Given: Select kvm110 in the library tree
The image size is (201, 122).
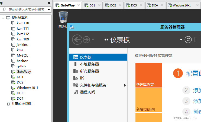Looking at the screenshot, I should point(23,23).
